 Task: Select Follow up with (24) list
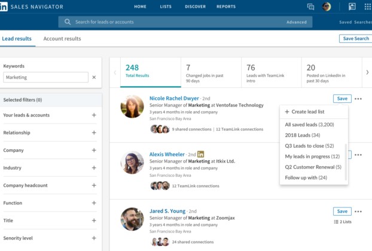point(306,177)
